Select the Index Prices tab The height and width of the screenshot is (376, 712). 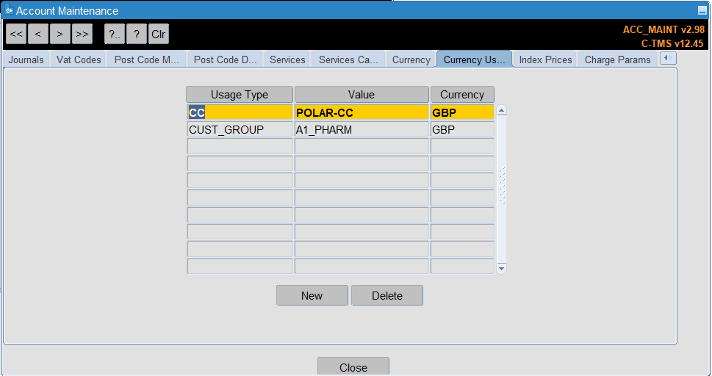tap(545, 59)
